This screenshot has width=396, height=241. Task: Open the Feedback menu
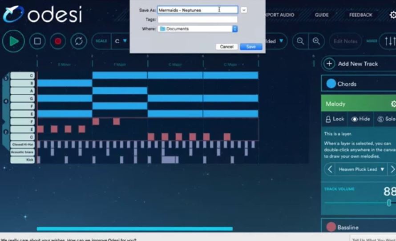361,15
